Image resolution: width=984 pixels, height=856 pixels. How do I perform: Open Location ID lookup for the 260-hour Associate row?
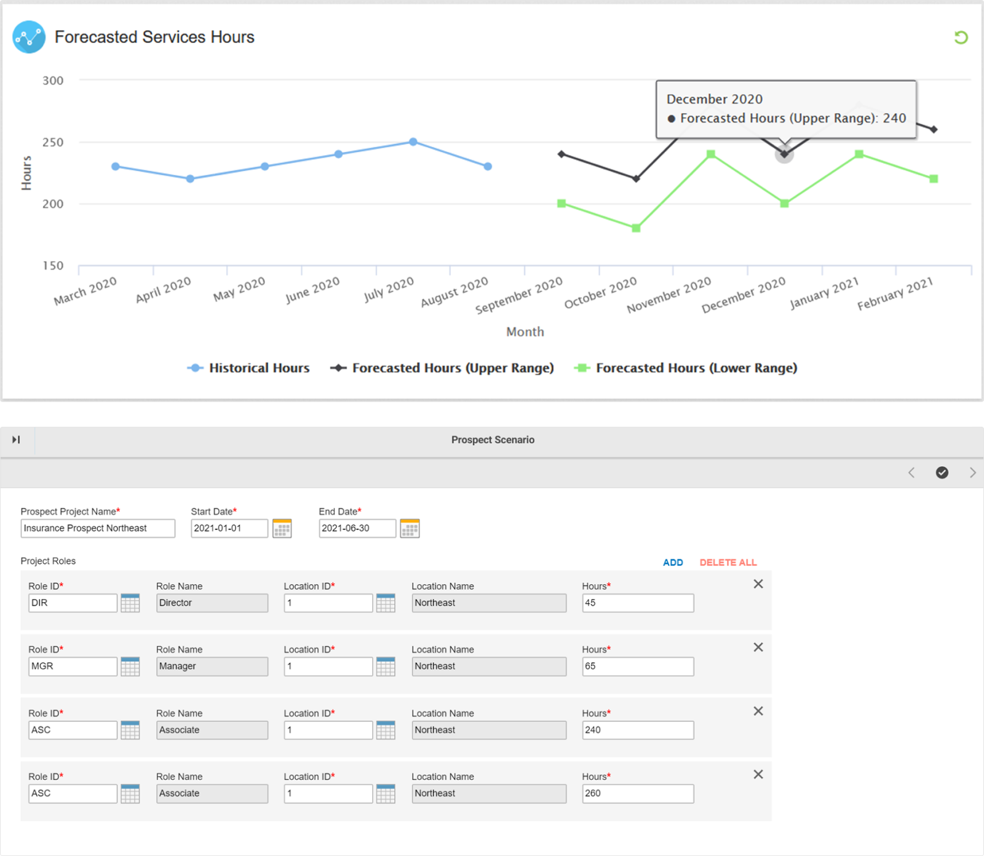point(386,793)
